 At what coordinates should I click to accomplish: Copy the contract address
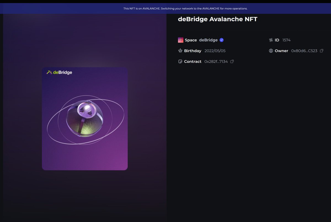(x=232, y=61)
